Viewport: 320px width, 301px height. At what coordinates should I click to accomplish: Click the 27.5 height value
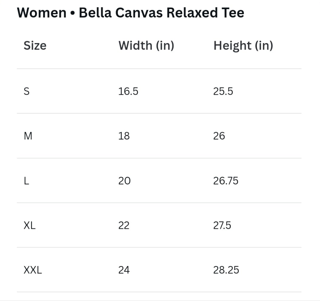pyautogui.click(x=222, y=226)
